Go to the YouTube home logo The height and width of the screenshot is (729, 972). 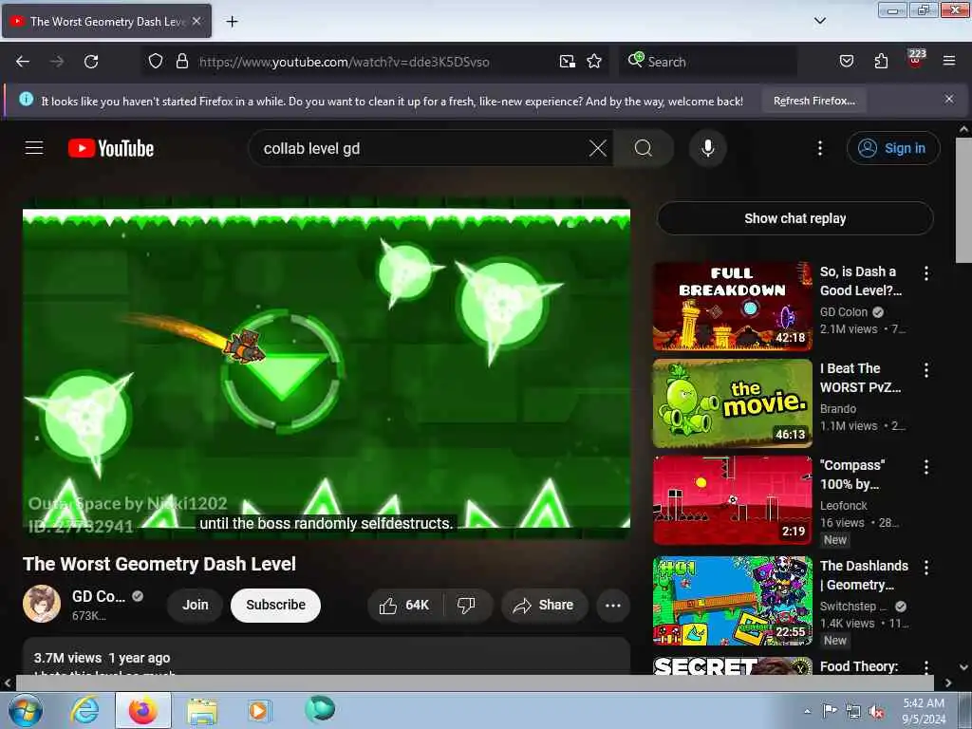click(x=111, y=149)
